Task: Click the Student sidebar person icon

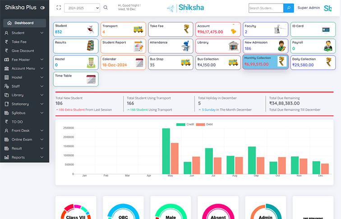Action: (x=6, y=33)
